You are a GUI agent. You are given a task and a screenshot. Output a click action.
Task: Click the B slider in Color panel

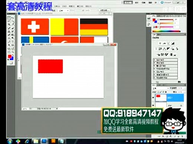[x=166, y=27]
